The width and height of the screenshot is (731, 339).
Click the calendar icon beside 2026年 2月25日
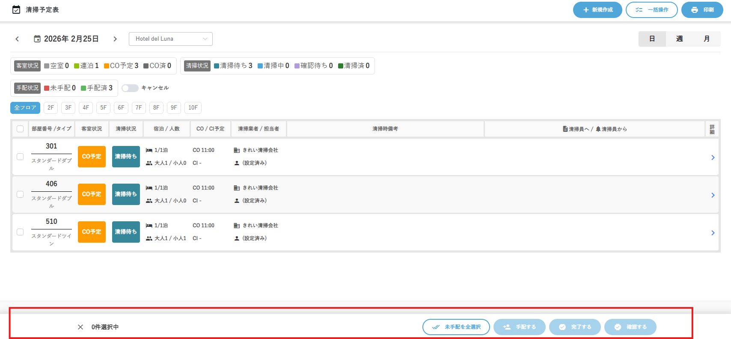pyautogui.click(x=37, y=39)
